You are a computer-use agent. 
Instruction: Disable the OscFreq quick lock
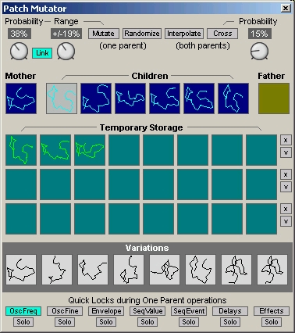click(23, 311)
